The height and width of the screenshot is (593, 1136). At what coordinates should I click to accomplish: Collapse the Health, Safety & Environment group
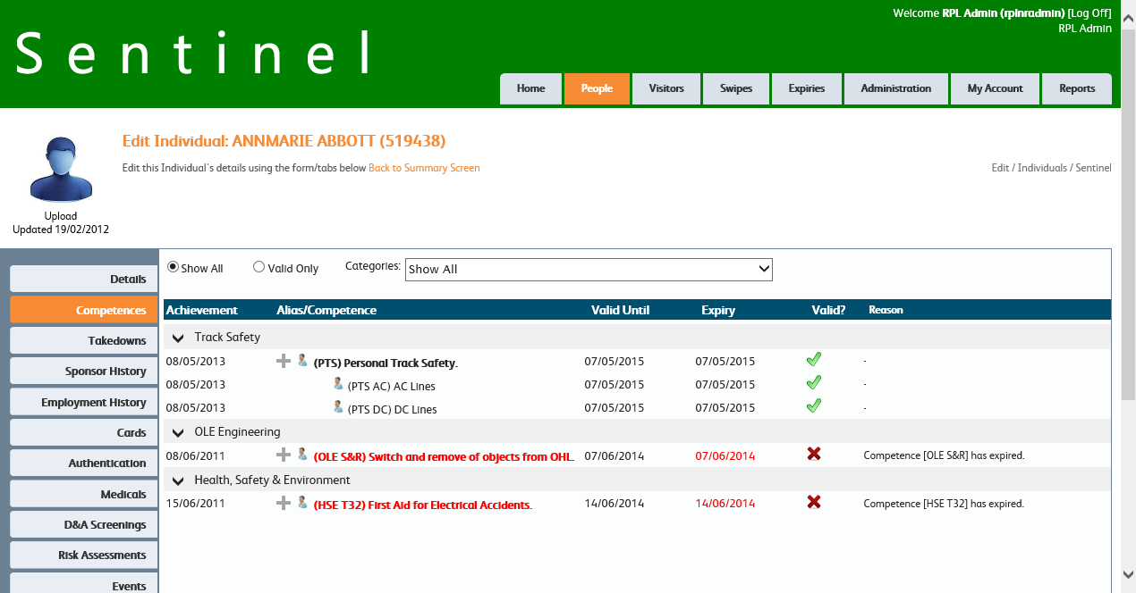(x=178, y=480)
